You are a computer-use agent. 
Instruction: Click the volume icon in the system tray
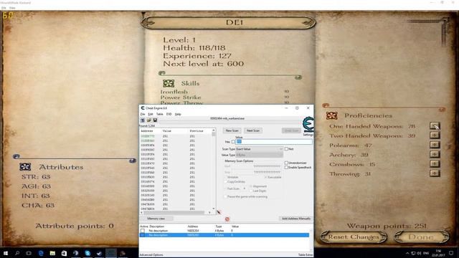[x=419, y=253]
